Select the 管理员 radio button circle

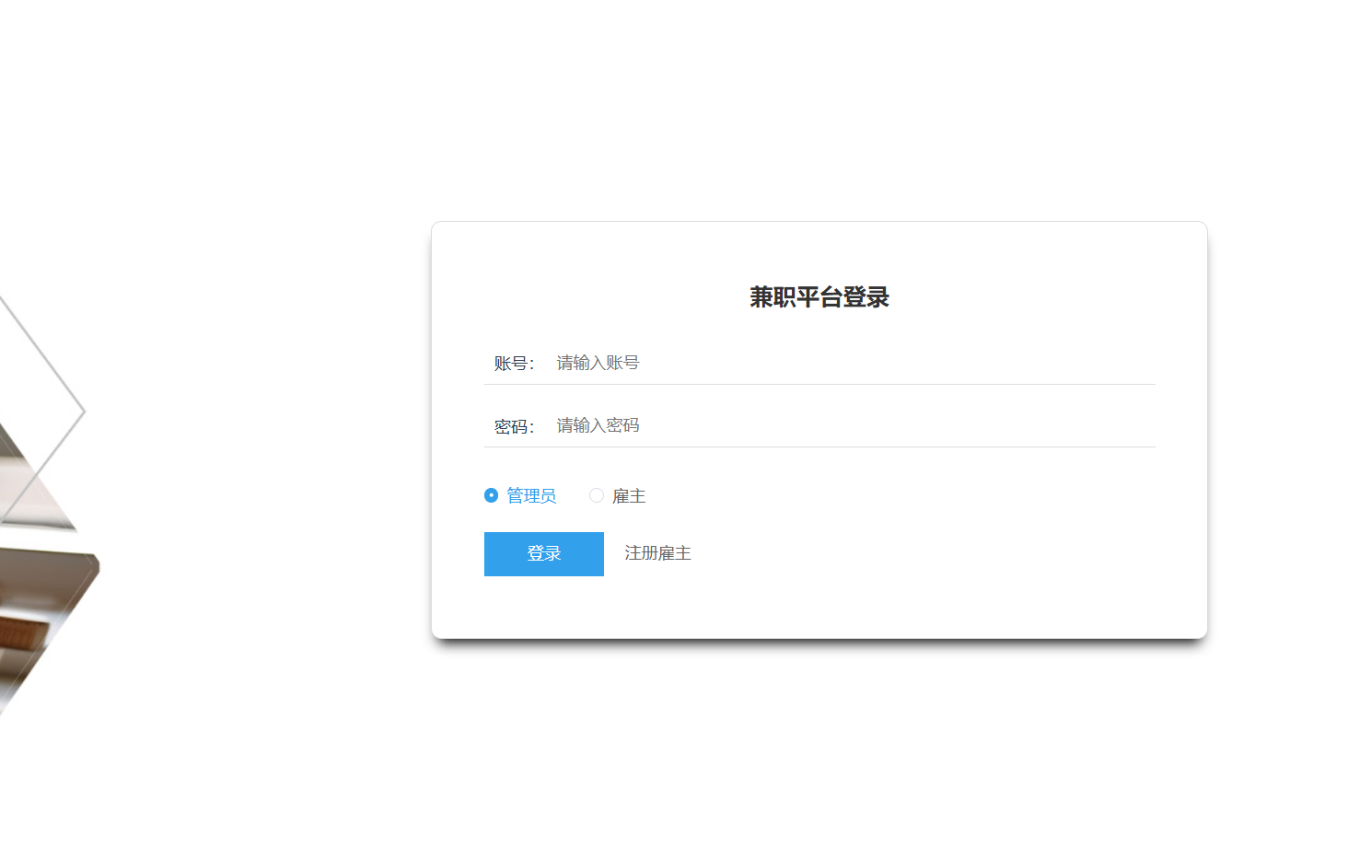coord(492,495)
